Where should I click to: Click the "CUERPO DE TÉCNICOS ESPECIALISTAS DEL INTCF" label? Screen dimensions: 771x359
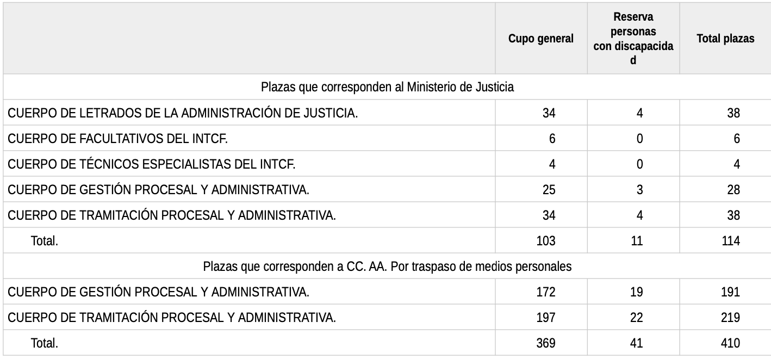152,164
